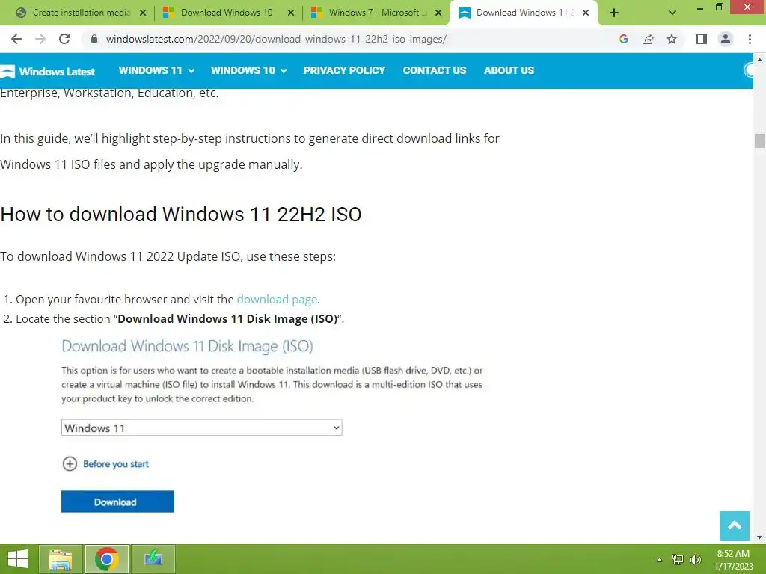Click the scrollbar down arrow
The width and height of the screenshot is (766, 574).
[759, 537]
